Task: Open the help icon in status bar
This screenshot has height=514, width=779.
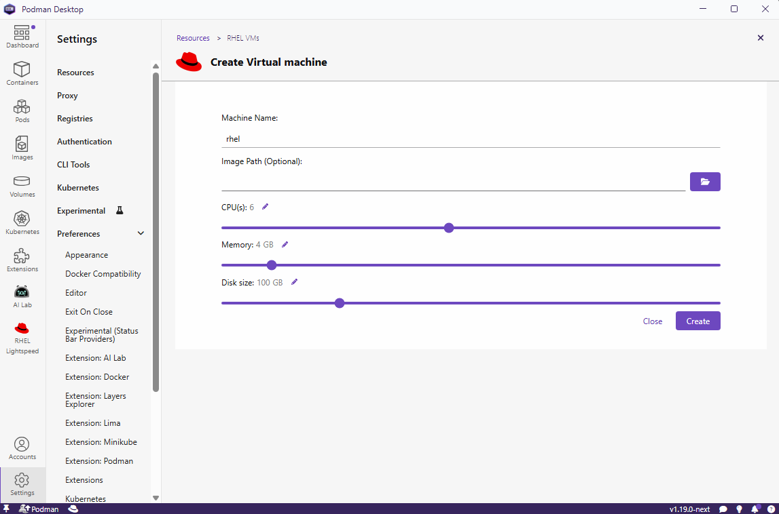Action: pos(771,509)
